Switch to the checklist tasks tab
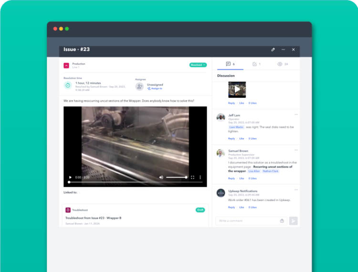The height and width of the screenshot is (272, 358). coord(256,64)
